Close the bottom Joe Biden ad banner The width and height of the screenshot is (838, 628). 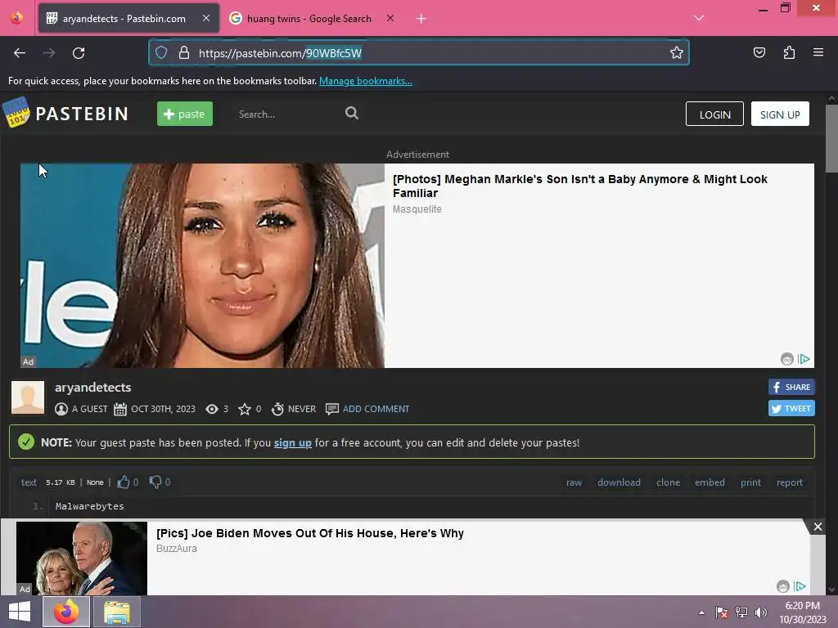(x=818, y=527)
